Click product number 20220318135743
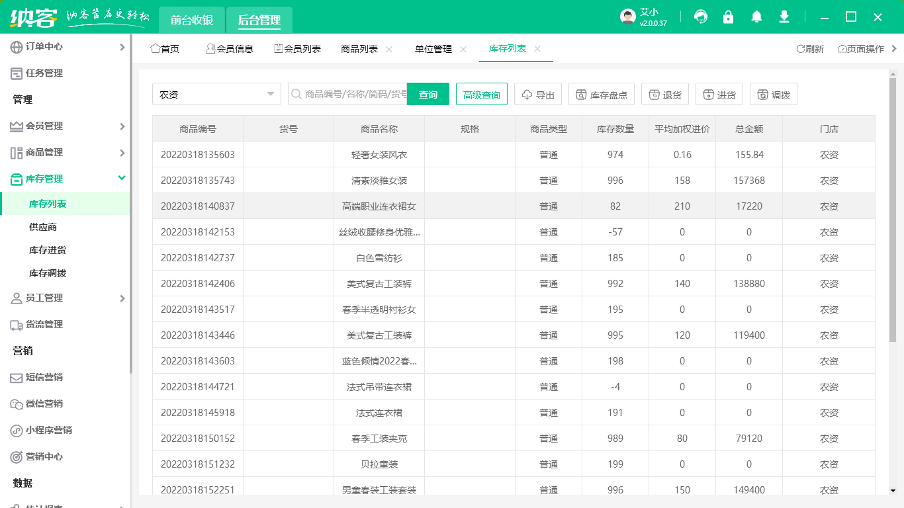Viewport: 904px width, 508px height. 198,180
